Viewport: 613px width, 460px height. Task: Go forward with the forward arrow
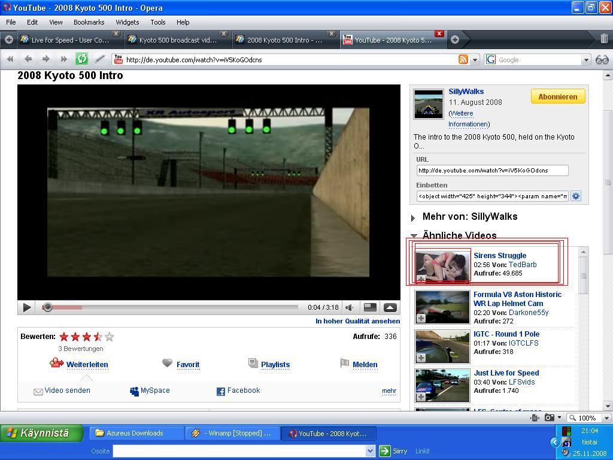click(45, 59)
